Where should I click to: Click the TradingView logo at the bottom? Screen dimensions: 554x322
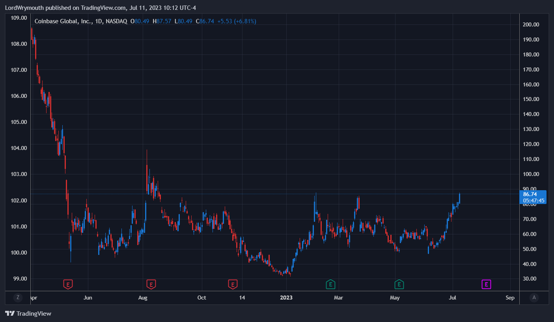(28, 314)
